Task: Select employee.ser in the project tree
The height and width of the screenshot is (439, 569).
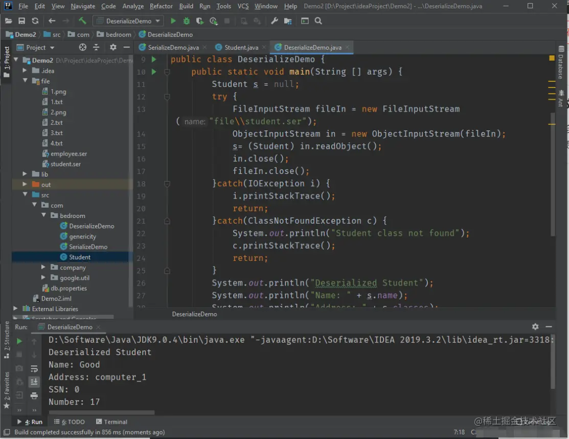Action: pyautogui.click(x=68, y=153)
